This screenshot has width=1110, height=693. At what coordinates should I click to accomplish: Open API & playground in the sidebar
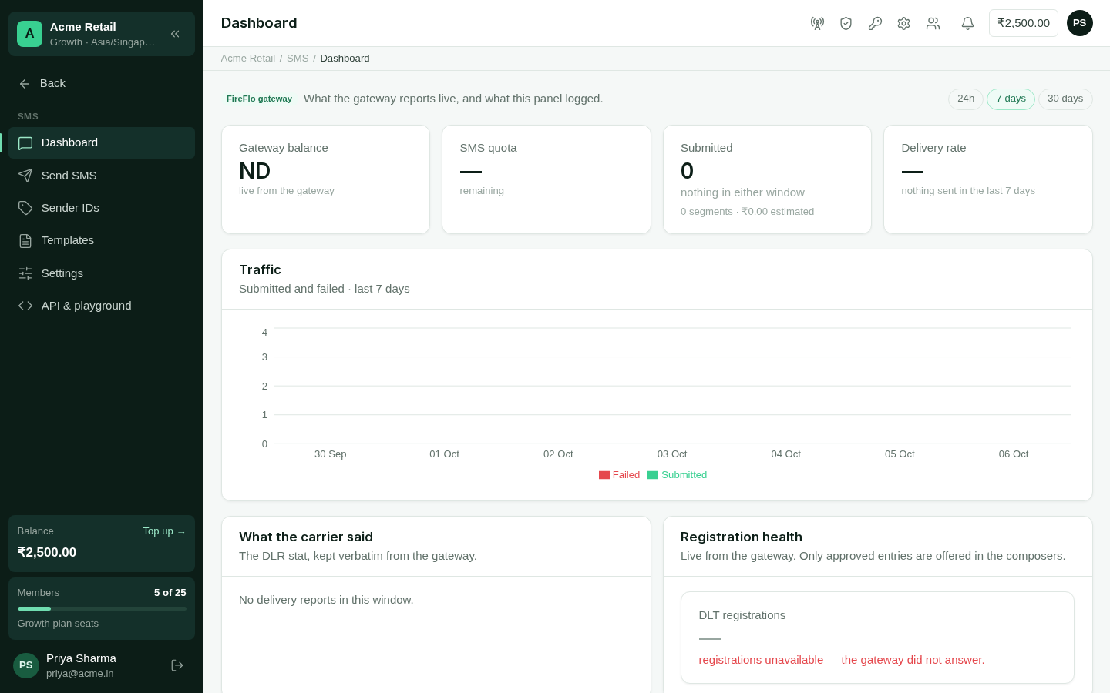102,306
